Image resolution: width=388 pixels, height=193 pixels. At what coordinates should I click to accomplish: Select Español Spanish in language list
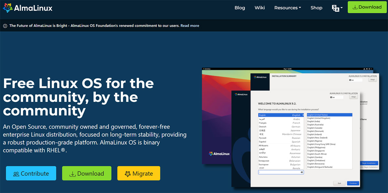pos(281,142)
